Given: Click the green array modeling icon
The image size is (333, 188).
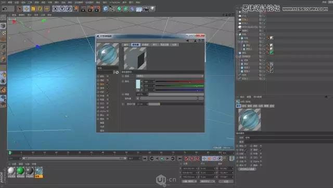Looking at the screenshot, I should 126,9.
